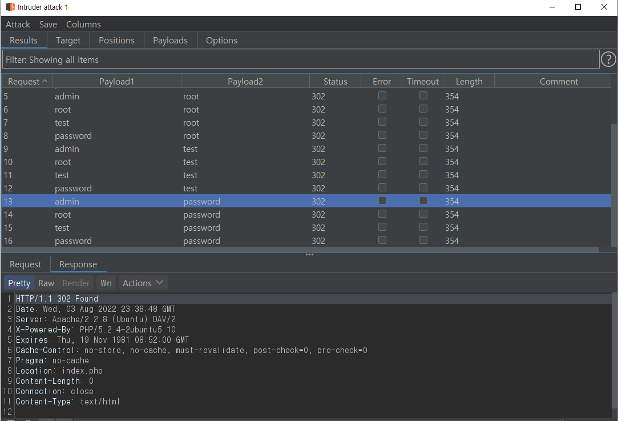Click the Cache-Control header line
This screenshot has width=618, height=421.
pos(192,350)
